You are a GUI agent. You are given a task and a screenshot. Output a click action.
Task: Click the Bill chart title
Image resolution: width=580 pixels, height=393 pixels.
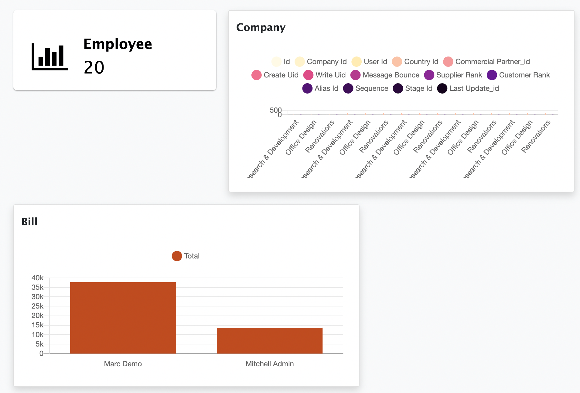(29, 222)
